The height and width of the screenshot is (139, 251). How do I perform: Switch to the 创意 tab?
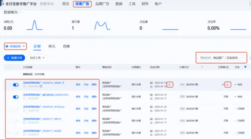point(66,46)
